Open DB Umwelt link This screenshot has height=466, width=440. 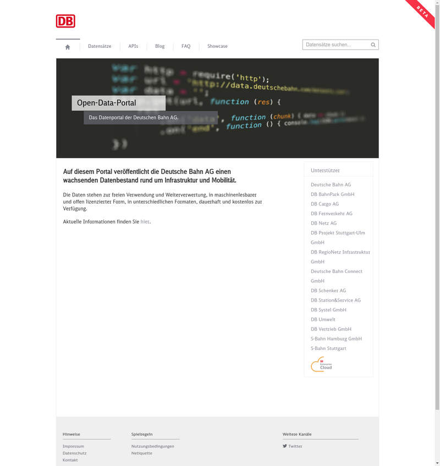[323, 319]
